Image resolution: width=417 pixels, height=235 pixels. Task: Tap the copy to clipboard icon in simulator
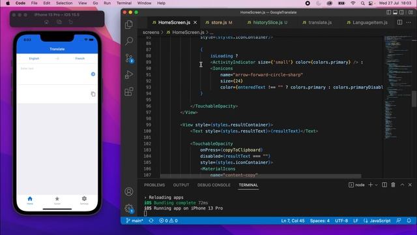point(93,94)
